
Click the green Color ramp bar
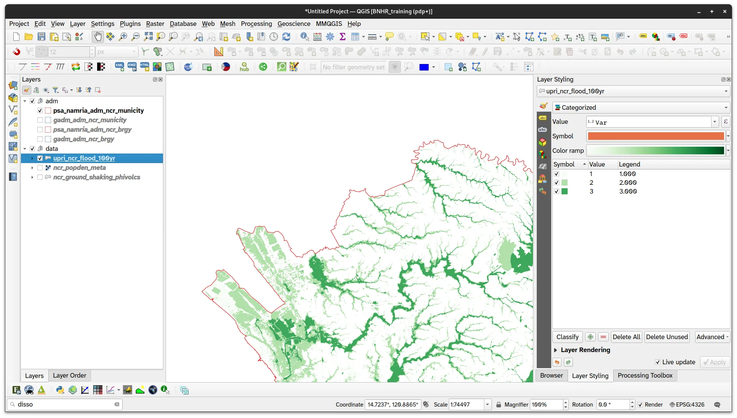(x=655, y=151)
